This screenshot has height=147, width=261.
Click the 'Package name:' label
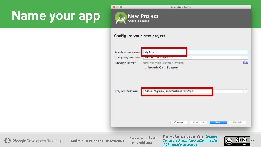pyautogui.click(x=125, y=63)
